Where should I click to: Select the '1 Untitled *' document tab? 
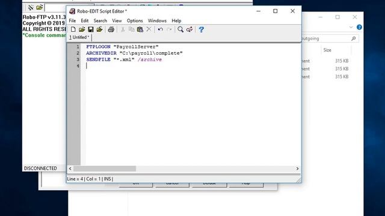(x=79, y=37)
